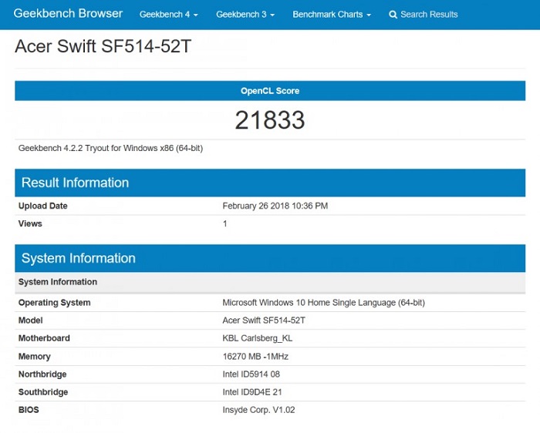Open the Benchmark Charts dropdown
Viewport: 540px width, 433px height.
click(x=331, y=15)
